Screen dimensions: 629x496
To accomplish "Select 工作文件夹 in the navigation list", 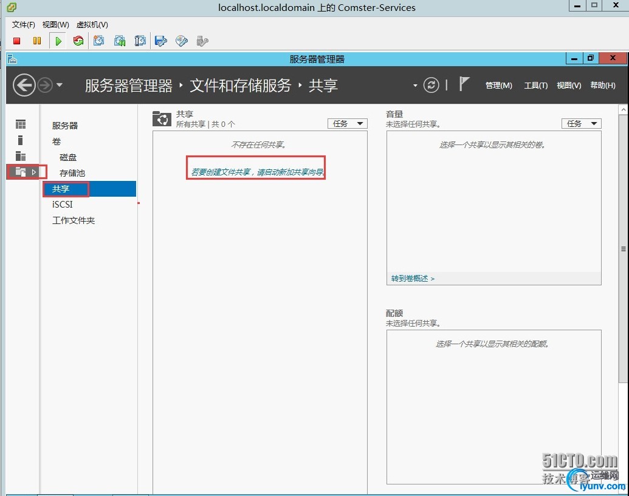I will 74,220.
